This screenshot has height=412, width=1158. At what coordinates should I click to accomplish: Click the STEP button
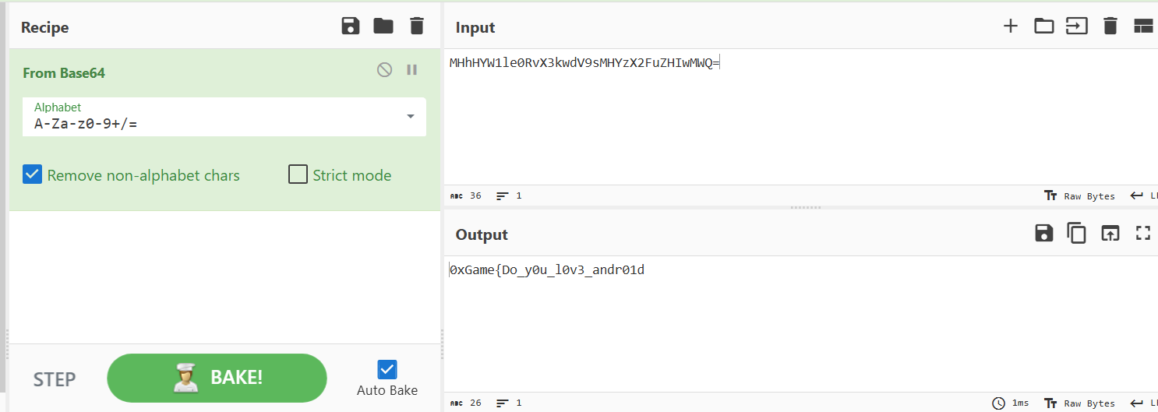point(55,379)
